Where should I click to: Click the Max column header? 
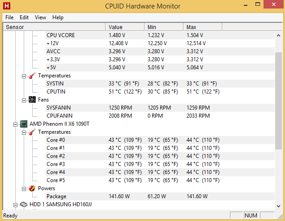203,27
